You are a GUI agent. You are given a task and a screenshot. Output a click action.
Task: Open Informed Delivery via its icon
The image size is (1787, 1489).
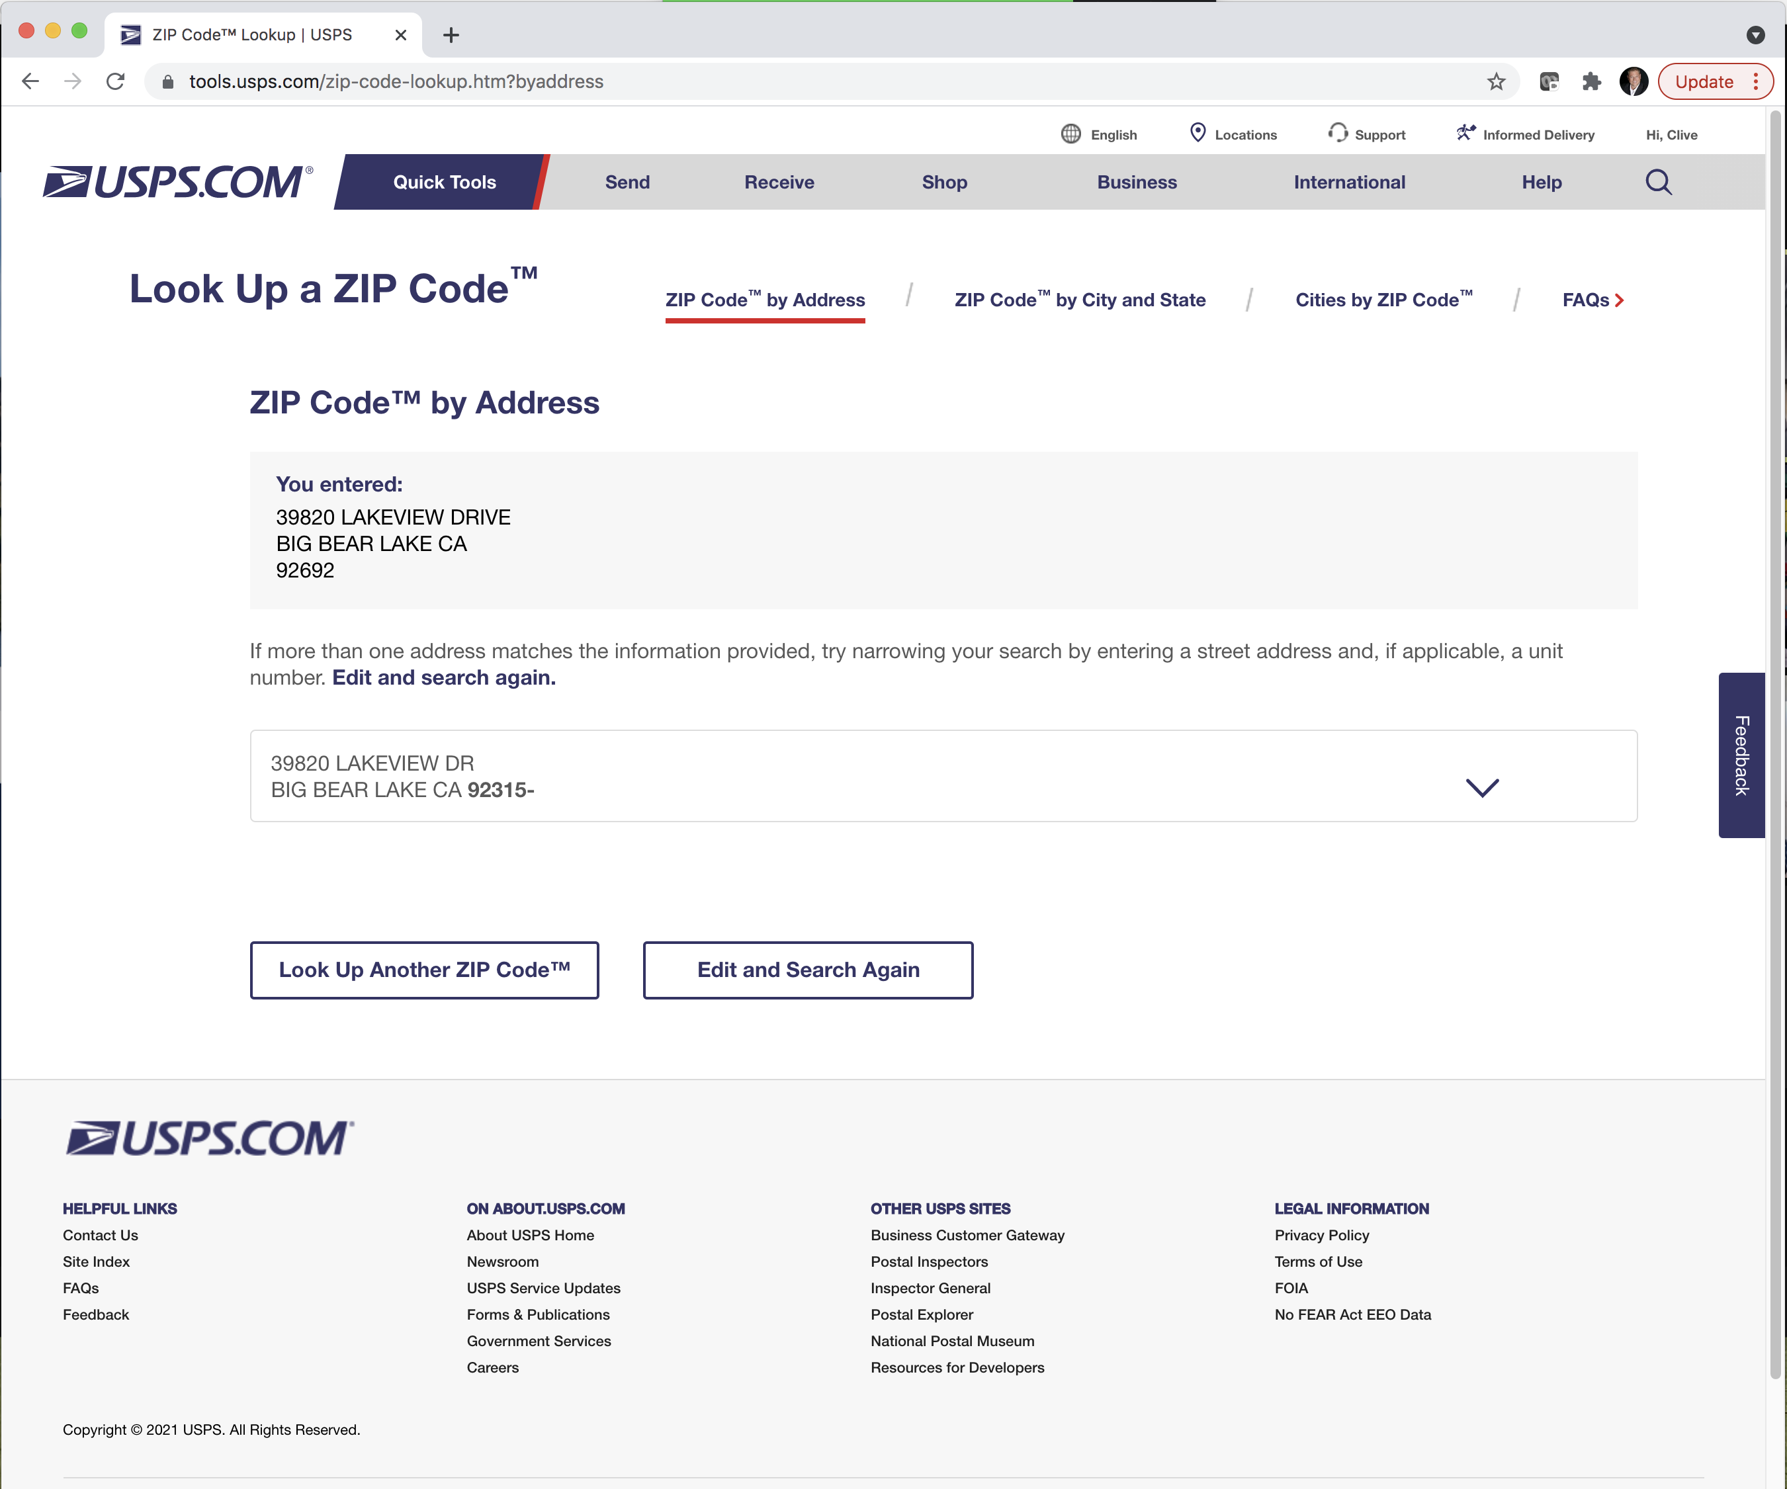1466,132
